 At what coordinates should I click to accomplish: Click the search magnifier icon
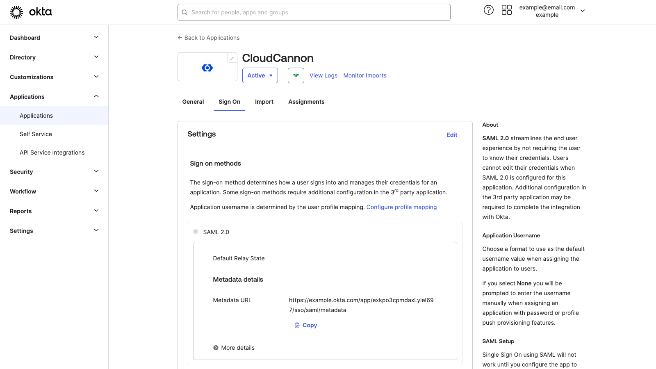pyautogui.click(x=184, y=12)
